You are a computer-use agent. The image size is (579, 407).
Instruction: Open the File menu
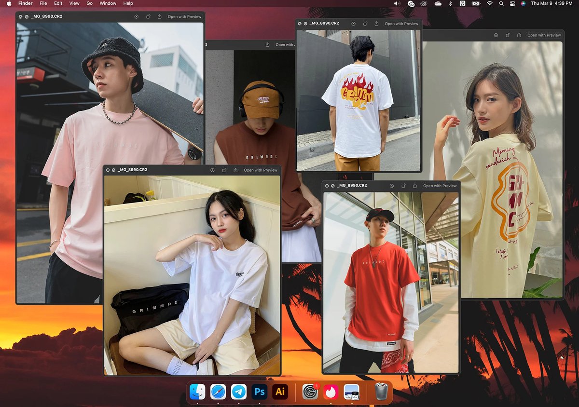(43, 3)
